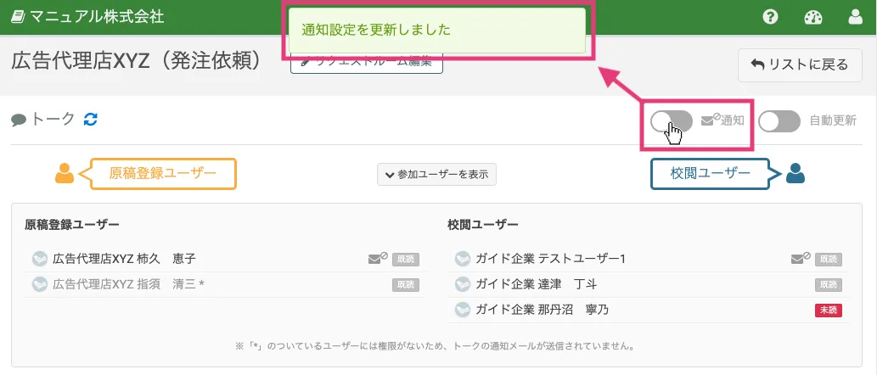This screenshot has height=375, width=877.
Task: Select the name ガイド企業 達津 丁斗
Action: 537,284
